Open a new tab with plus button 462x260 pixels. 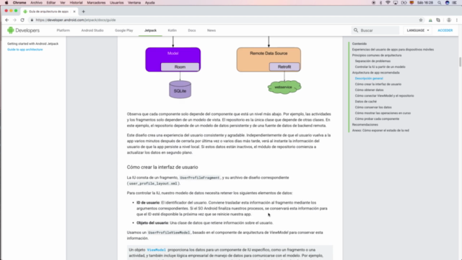84,12
